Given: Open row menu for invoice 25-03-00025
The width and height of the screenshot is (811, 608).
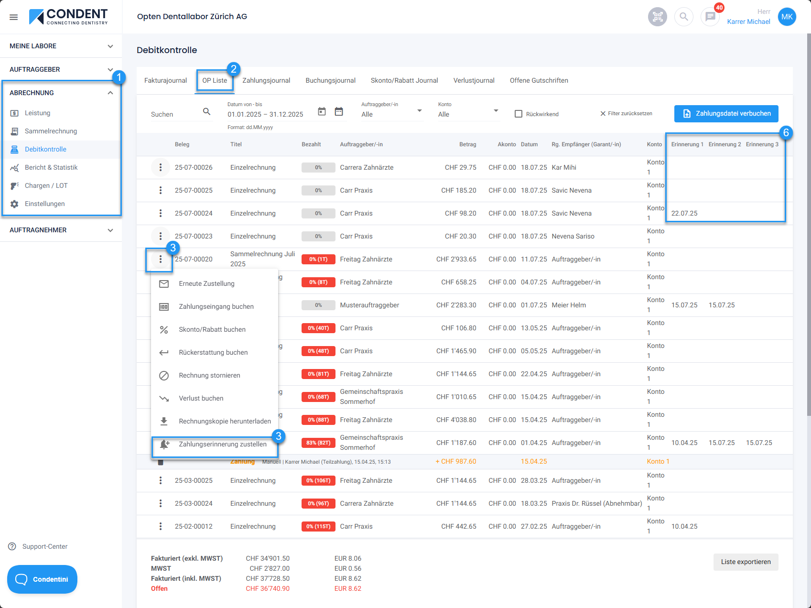Looking at the screenshot, I should click(161, 480).
